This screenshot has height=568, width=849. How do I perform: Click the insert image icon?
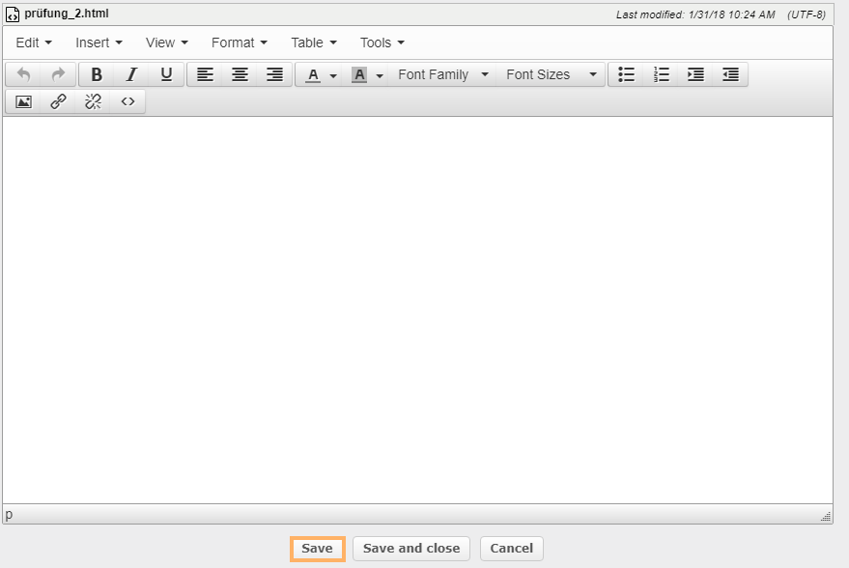coord(24,101)
